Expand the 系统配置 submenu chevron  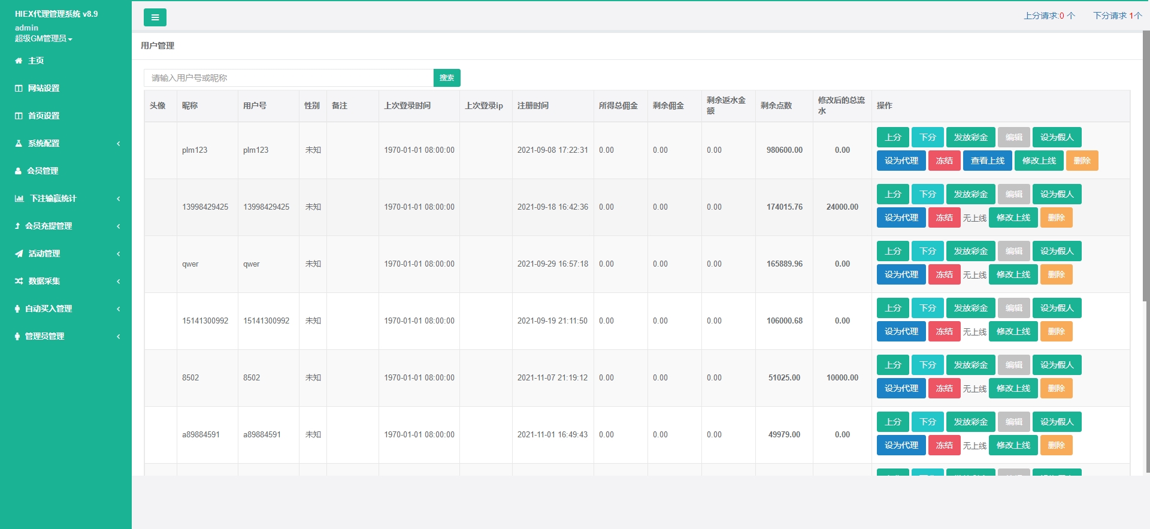coord(118,143)
